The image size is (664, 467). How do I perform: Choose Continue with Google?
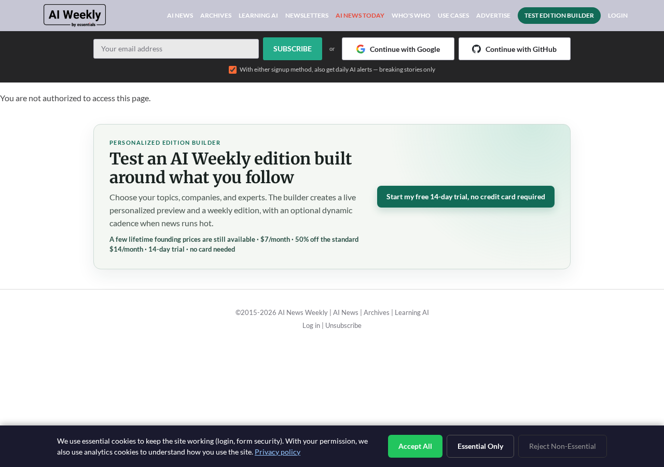[398, 49]
